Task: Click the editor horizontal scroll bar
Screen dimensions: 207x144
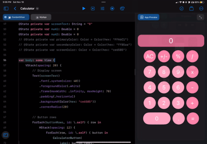Action: (x=103, y=142)
